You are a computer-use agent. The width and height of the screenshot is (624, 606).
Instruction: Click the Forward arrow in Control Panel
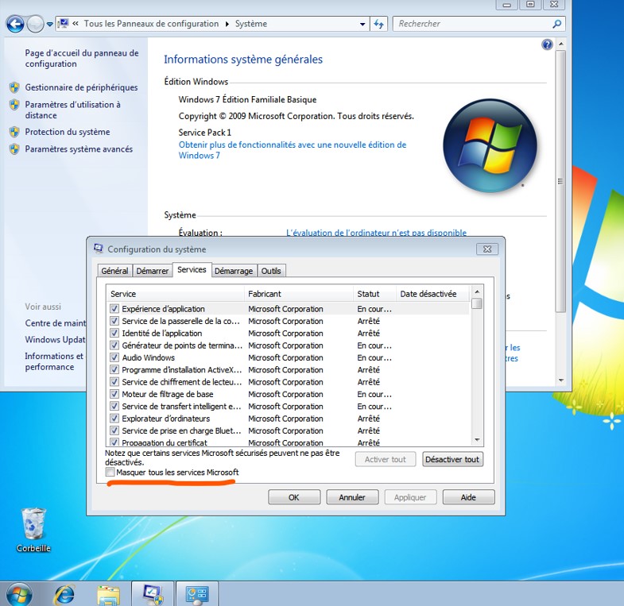(x=36, y=25)
